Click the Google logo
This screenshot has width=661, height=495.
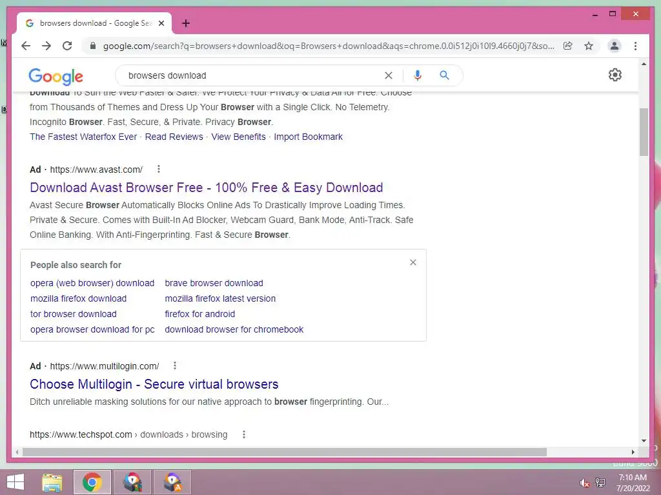[56, 76]
